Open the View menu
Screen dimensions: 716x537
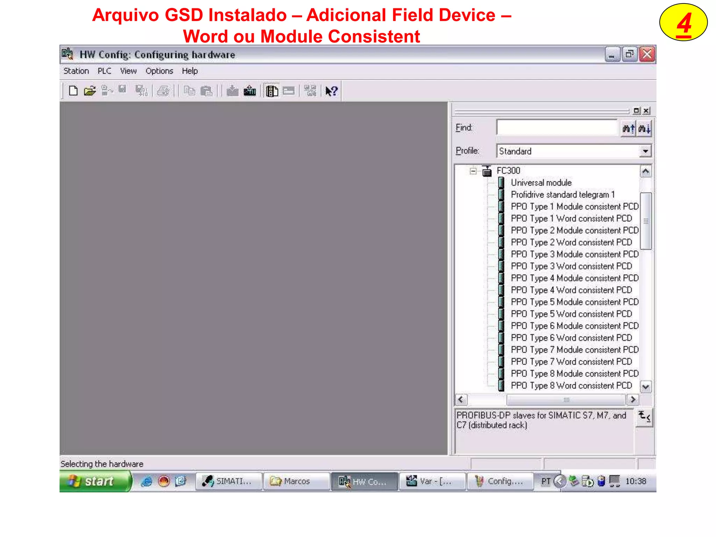point(128,71)
